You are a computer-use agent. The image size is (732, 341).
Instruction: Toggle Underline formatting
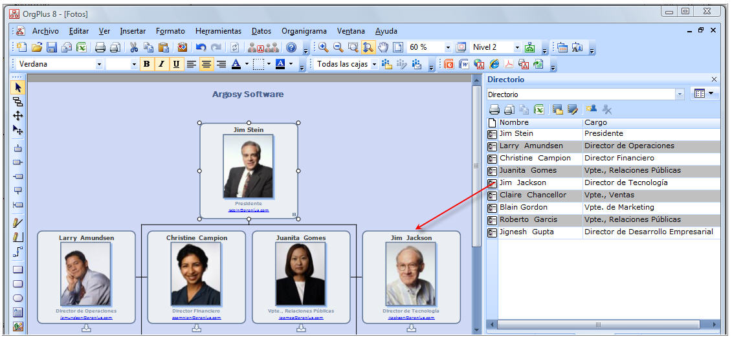click(175, 64)
